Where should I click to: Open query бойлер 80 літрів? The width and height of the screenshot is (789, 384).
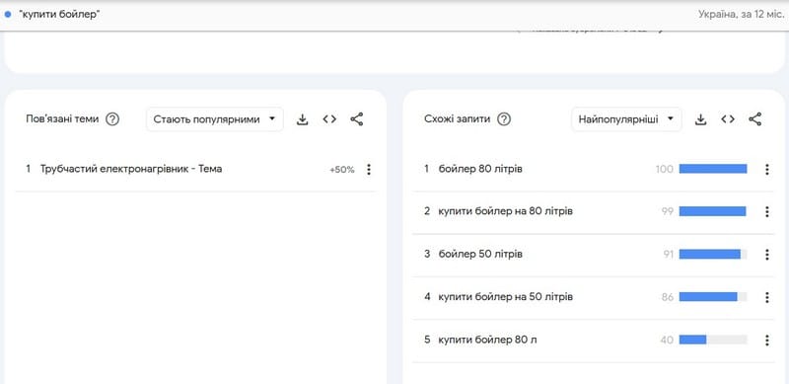[x=480, y=169]
